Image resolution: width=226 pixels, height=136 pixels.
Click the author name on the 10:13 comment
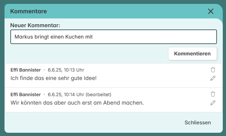click(26, 70)
